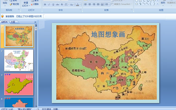Select slide 2 colorful map thumbnail
The image size is (176, 110).
tap(19, 60)
